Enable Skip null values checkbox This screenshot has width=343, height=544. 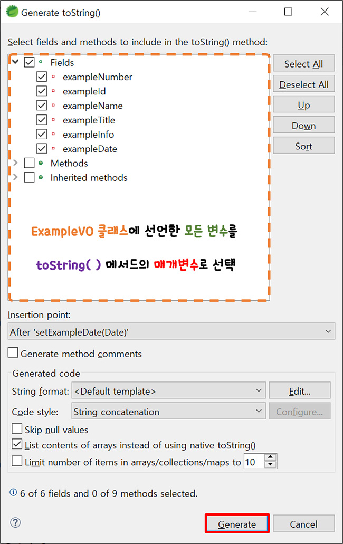[17, 428]
